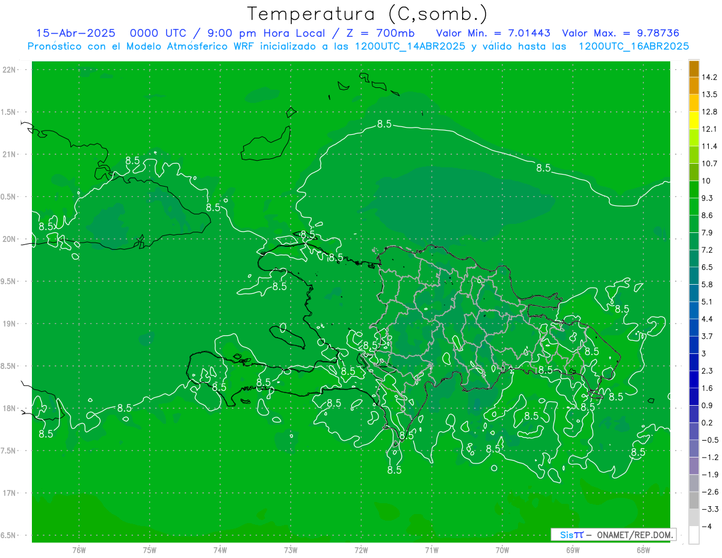The height and width of the screenshot is (558, 722).
Task: Click the '19N' latitude axis label
Action: 8,324
